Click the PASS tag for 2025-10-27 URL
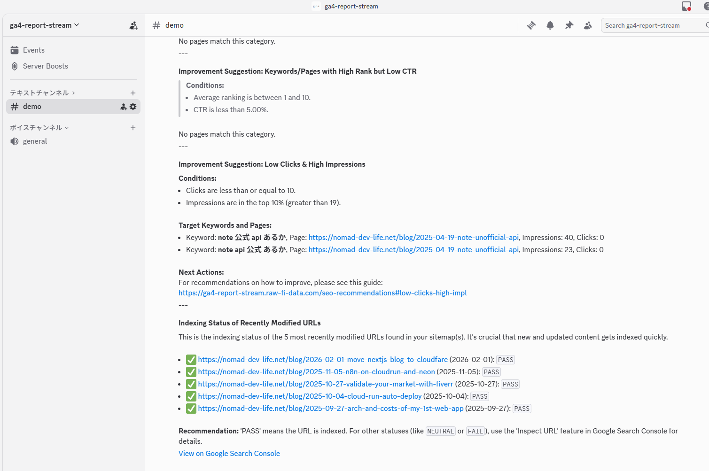709x471 pixels. (510, 384)
